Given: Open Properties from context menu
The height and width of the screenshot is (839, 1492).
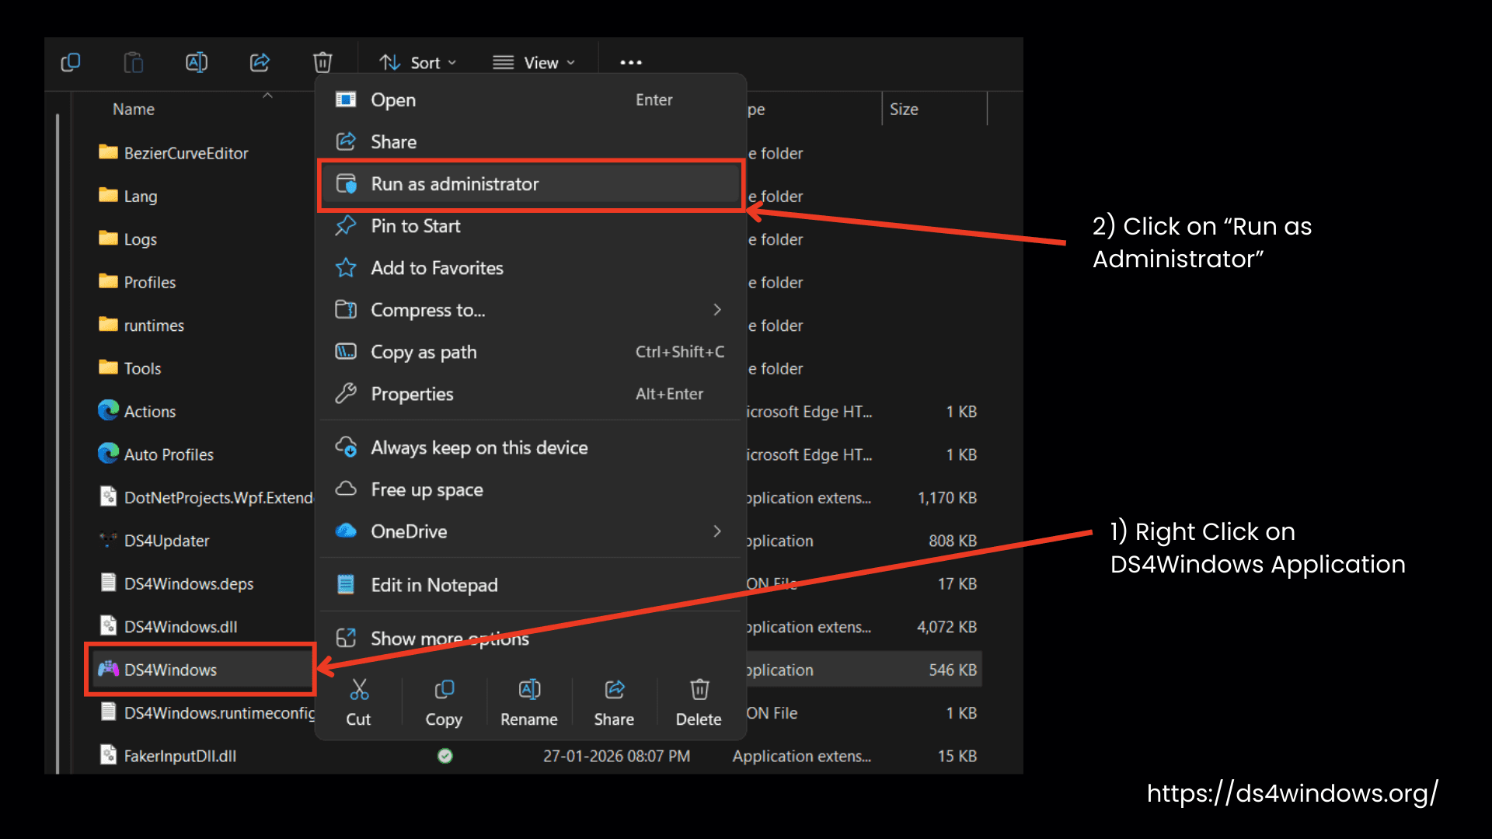Looking at the screenshot, I should tap(531, 394).
